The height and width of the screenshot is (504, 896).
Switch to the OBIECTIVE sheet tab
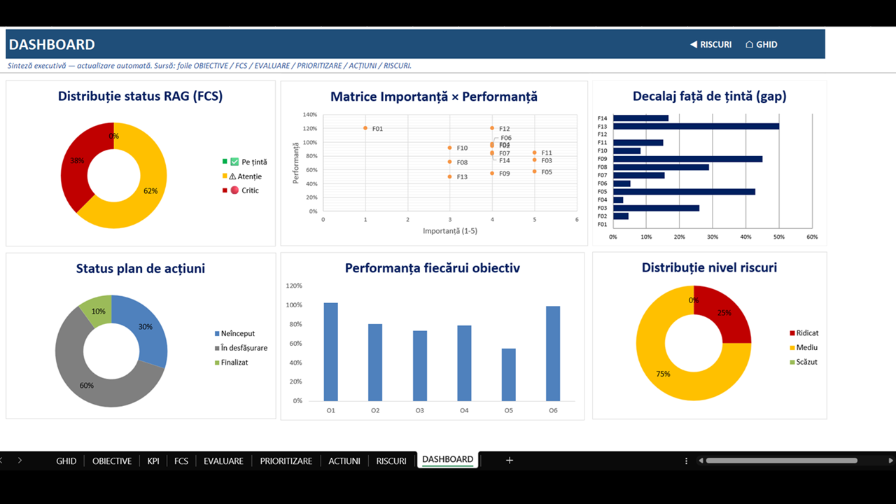112,461
